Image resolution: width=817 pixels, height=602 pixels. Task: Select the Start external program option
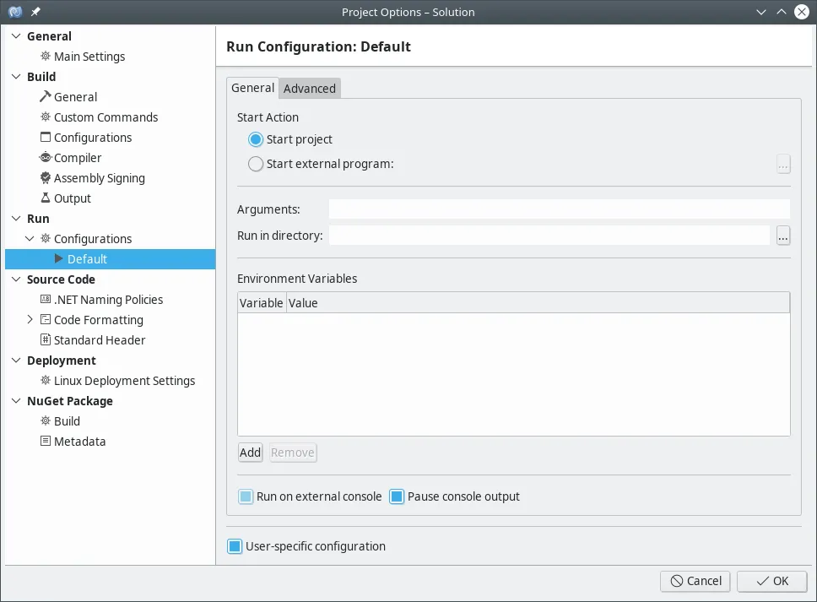[256, 164]
